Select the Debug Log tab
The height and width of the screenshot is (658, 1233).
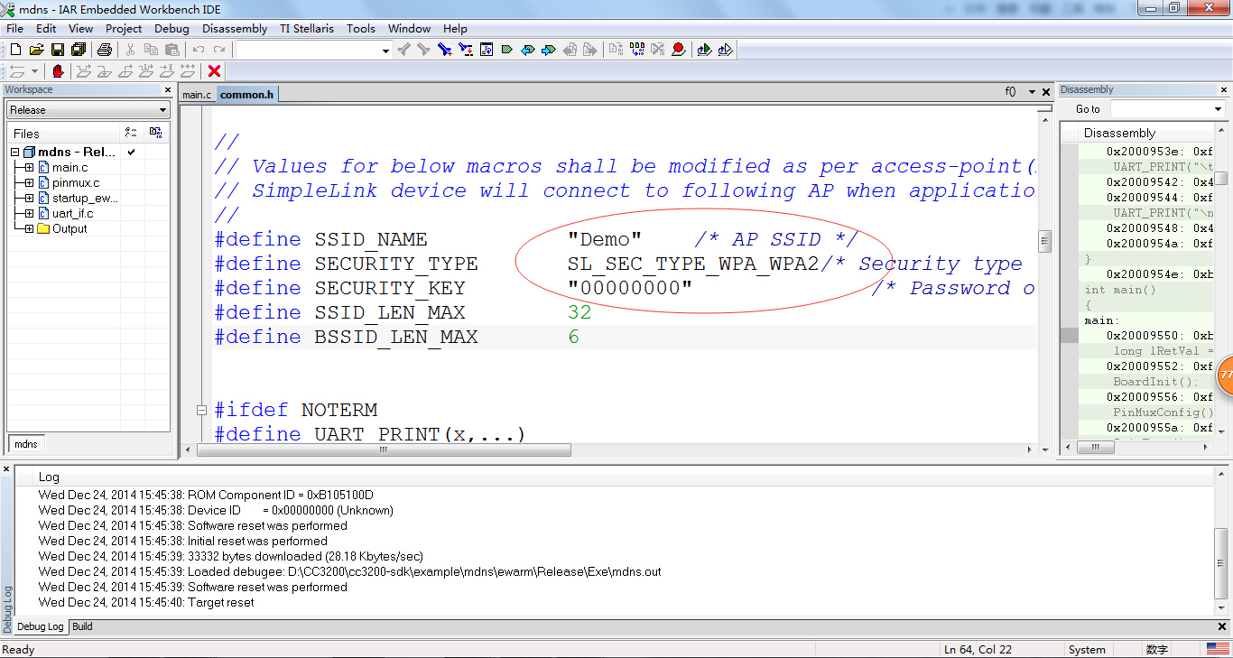41,626
